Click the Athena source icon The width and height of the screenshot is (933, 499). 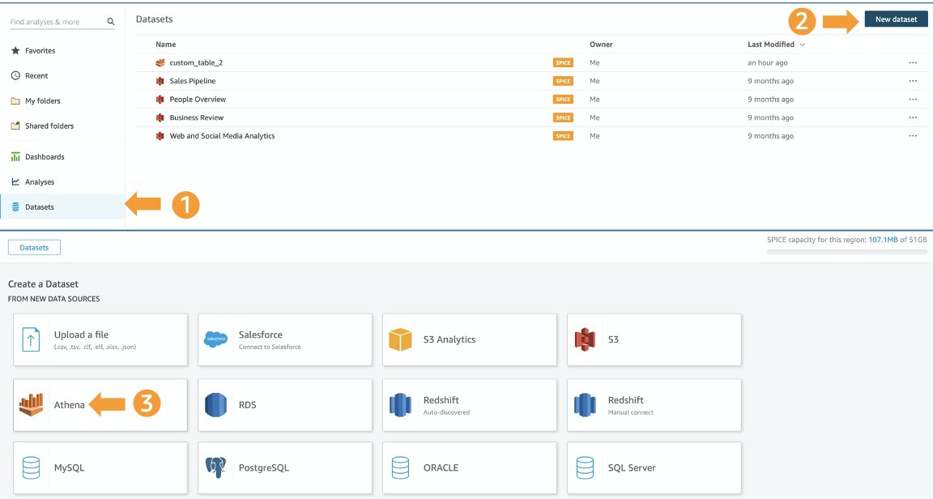tap(31, 405)
